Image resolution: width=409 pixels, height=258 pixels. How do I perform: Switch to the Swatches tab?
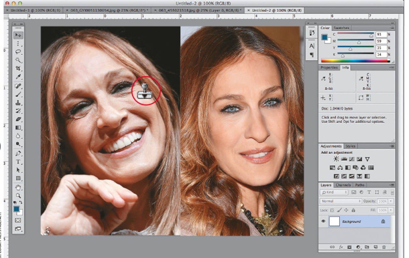[x=341, y=28]
